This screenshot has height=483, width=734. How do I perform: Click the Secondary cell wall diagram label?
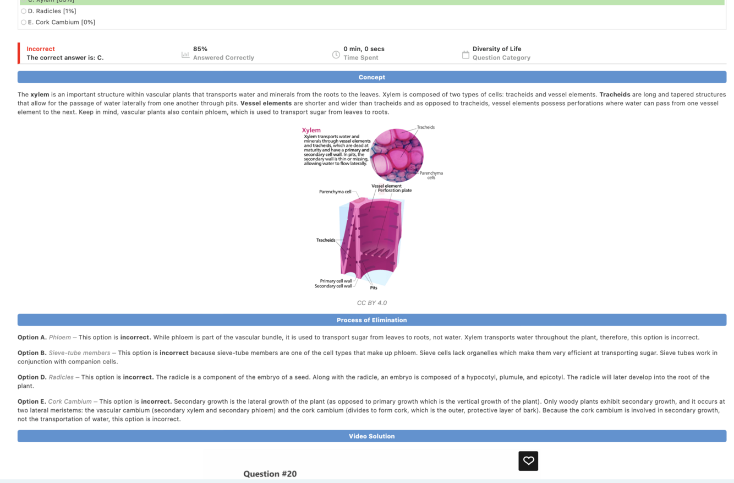[333, 286]
